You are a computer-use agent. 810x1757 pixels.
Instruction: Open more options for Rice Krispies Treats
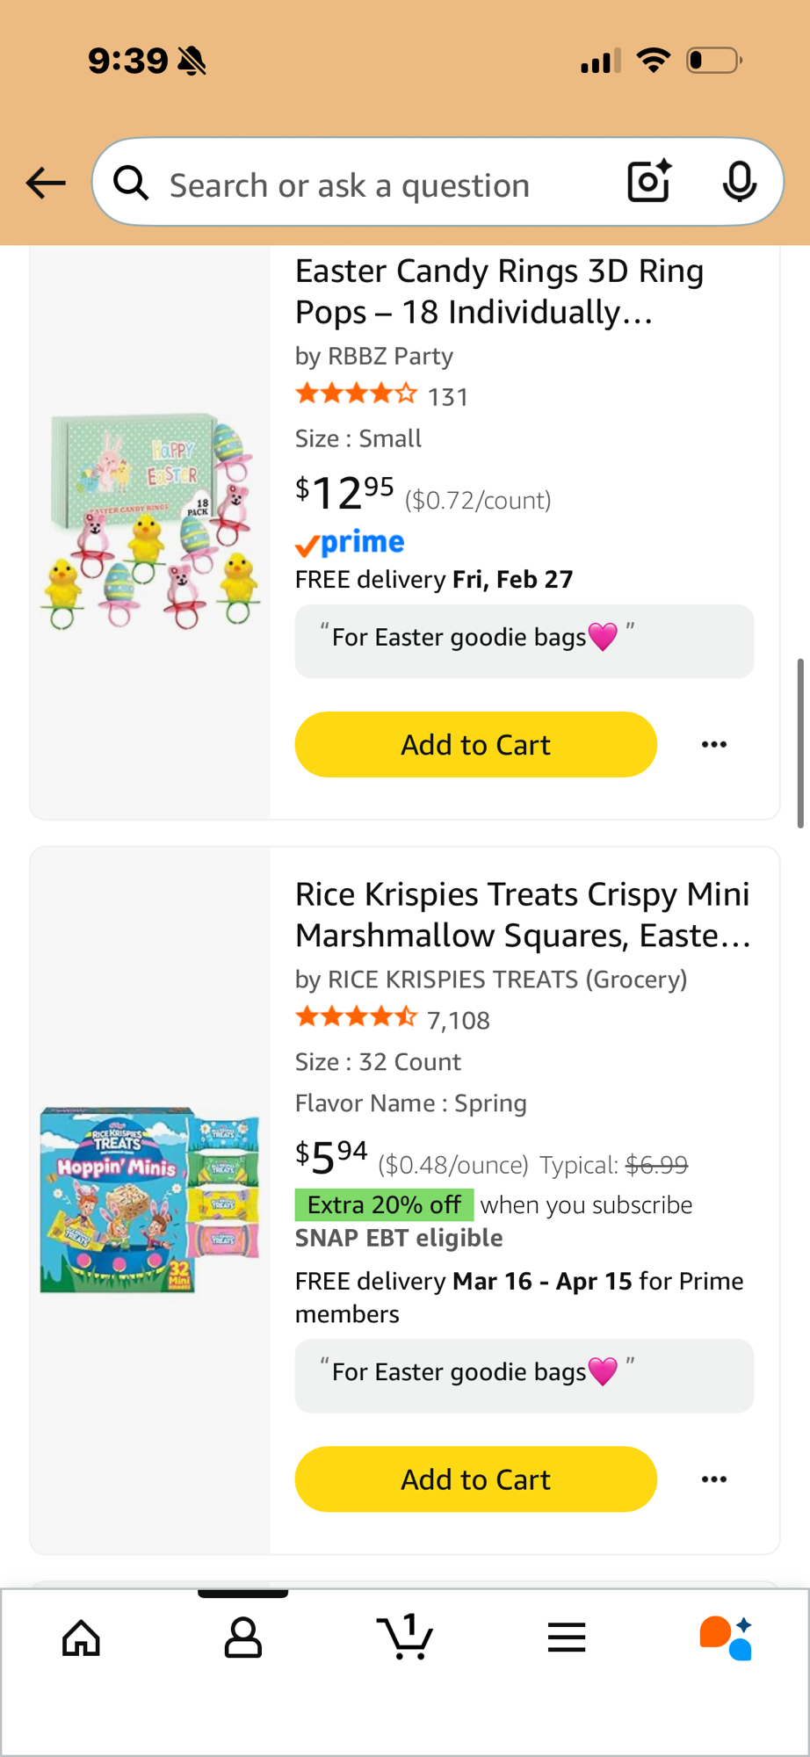click(x=714, y=1479)
